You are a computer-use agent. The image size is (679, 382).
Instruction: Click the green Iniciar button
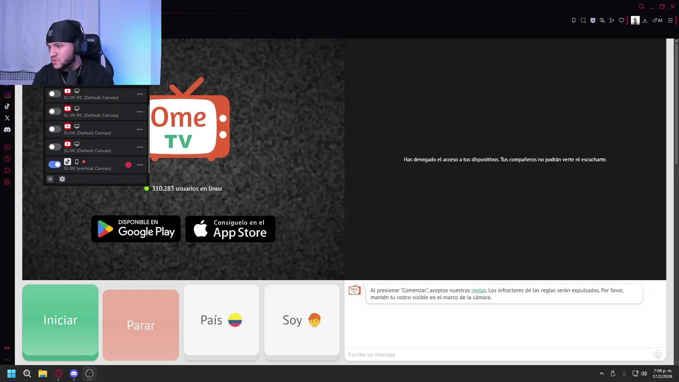click(60, 322)
